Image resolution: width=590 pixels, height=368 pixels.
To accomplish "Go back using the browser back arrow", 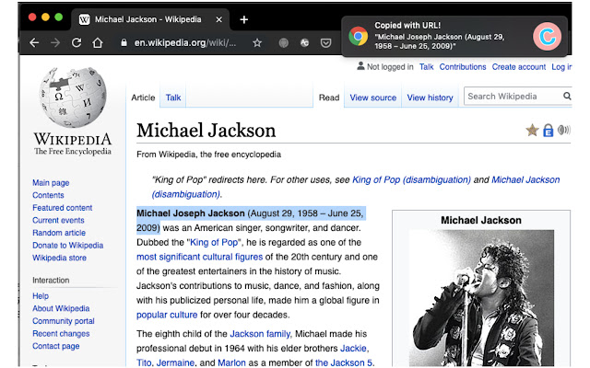I will tap(34, 43).
